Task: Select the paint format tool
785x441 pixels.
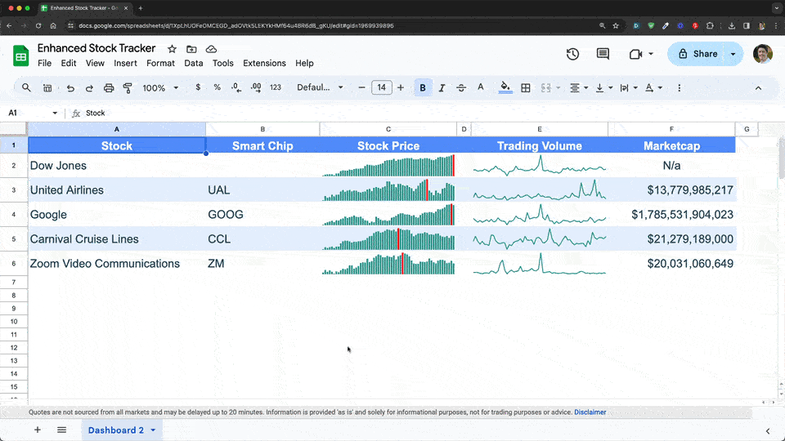Action: pos(128,88)
